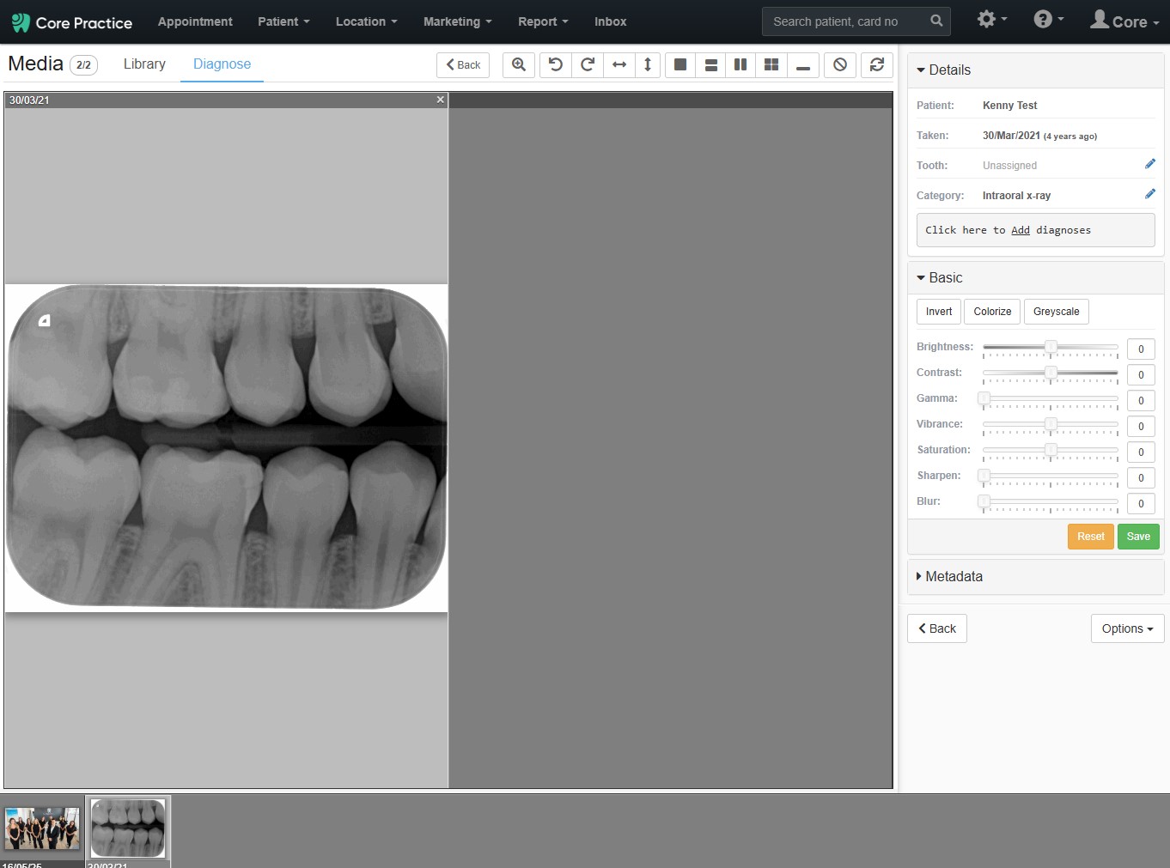
Task: Click the Back button below Metadata
Action: 937,628
